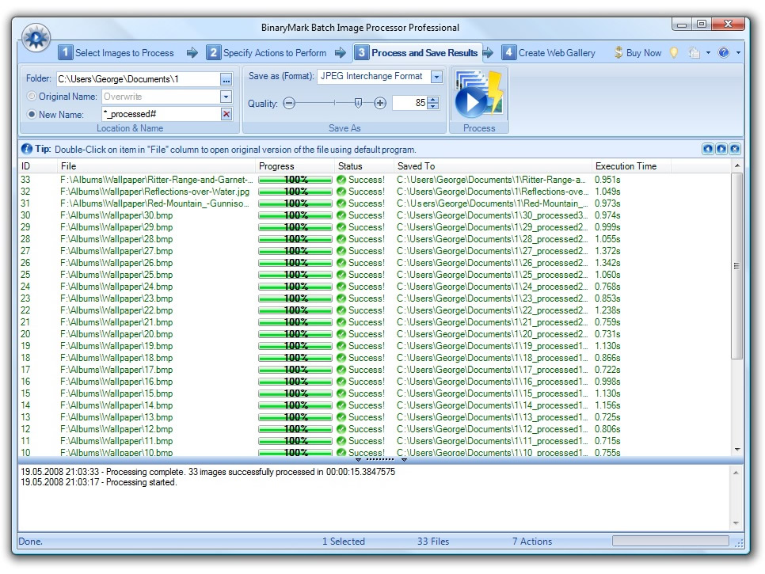
Task: Sort by the Saved To column header
Action: [x=493, y=166]
